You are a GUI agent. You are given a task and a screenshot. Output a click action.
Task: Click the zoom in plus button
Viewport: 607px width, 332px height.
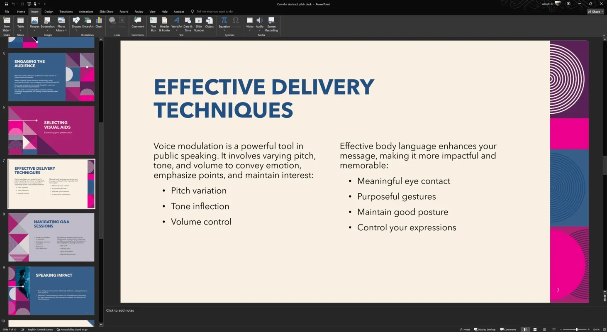tap(588, 330)
